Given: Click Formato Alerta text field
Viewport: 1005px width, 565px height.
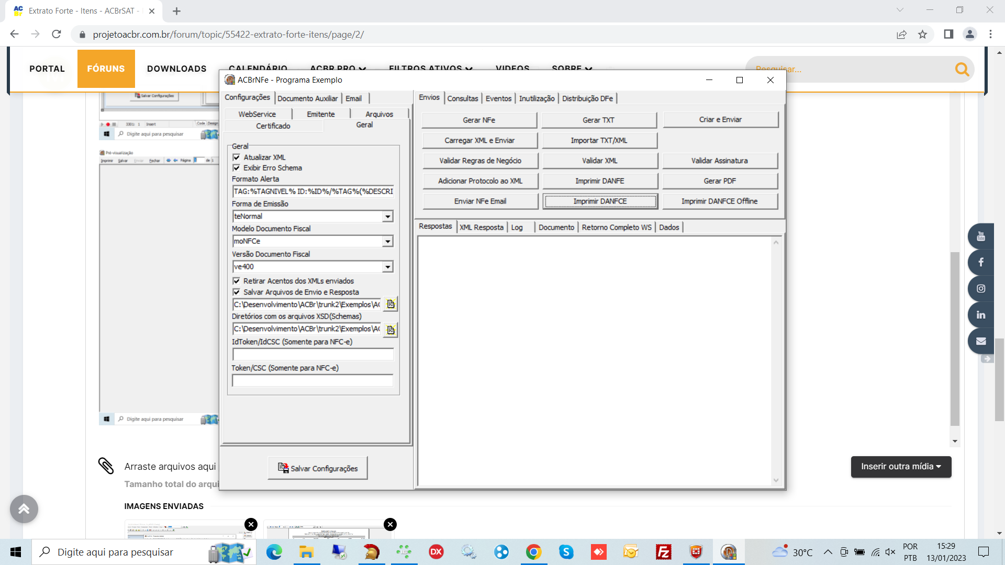Looking at the screenshot, I should click(313, 191).
